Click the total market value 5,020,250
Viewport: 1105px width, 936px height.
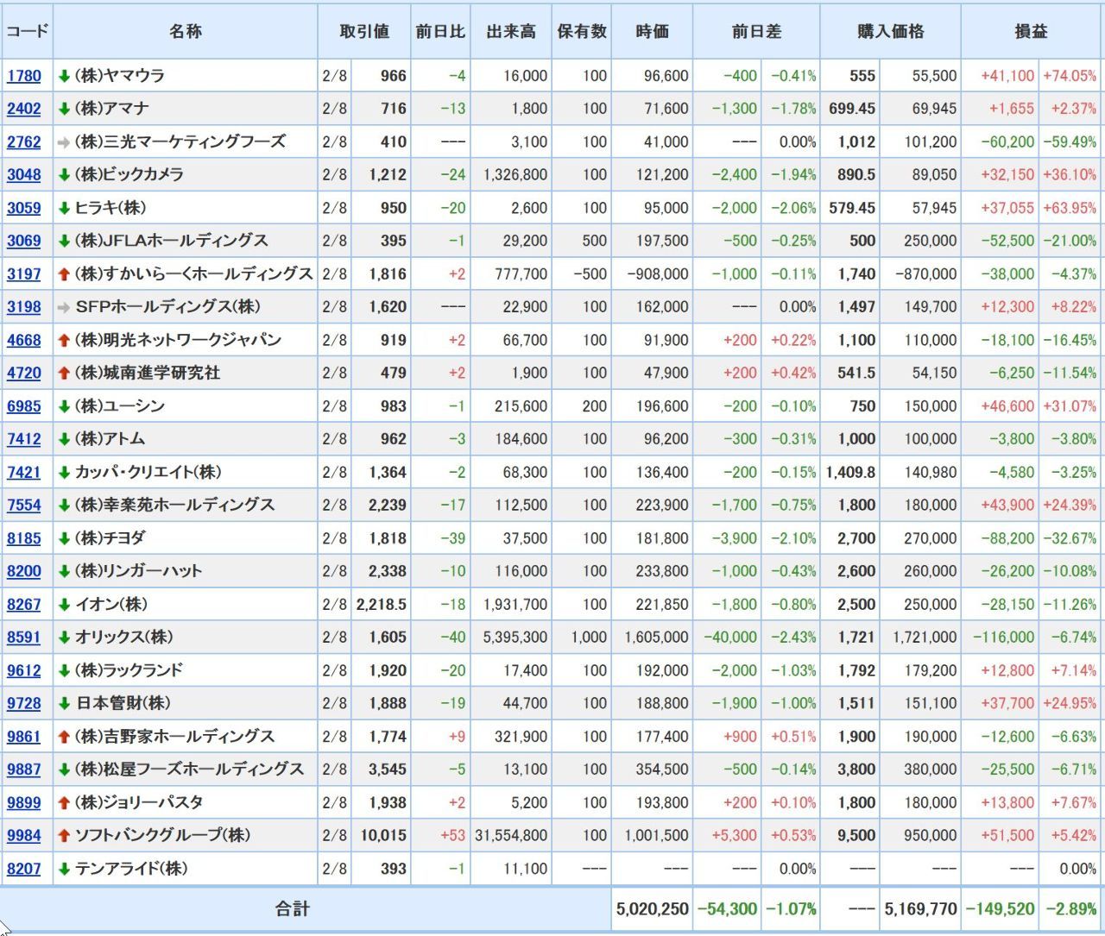(x=653, y=909)
